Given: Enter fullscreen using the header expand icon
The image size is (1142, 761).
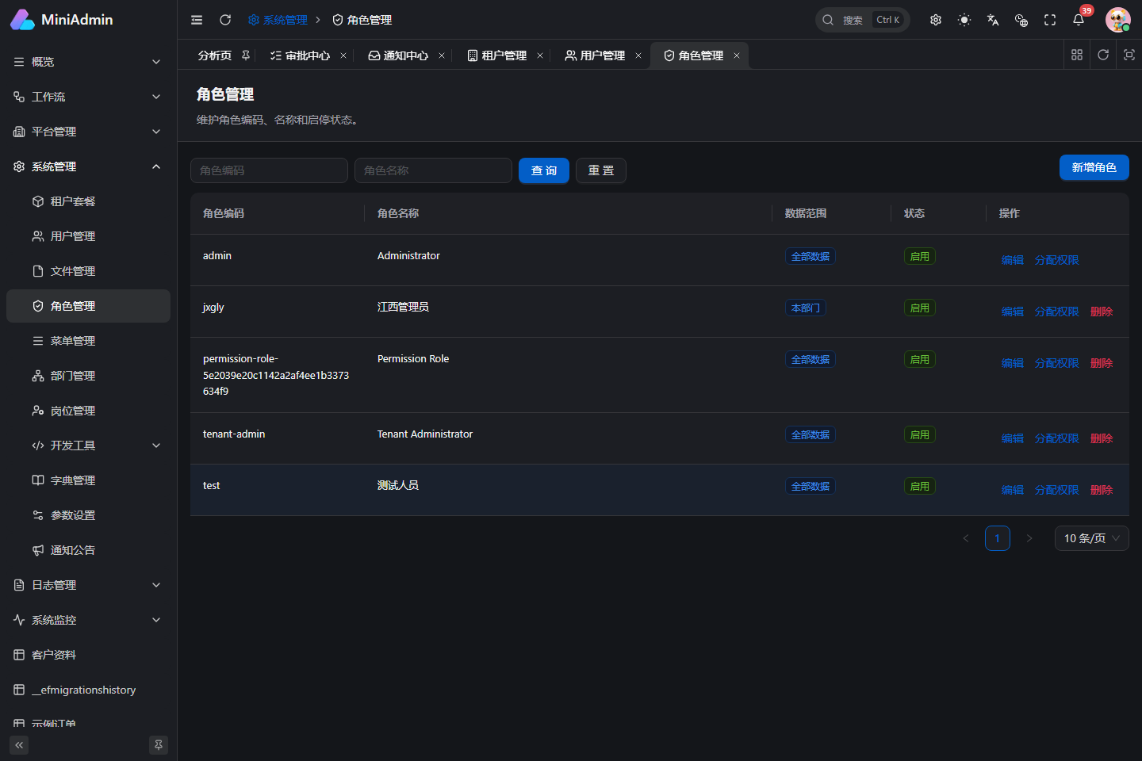Looking at the screenshot, I should pyautogui.click(x=1050, y=20).
